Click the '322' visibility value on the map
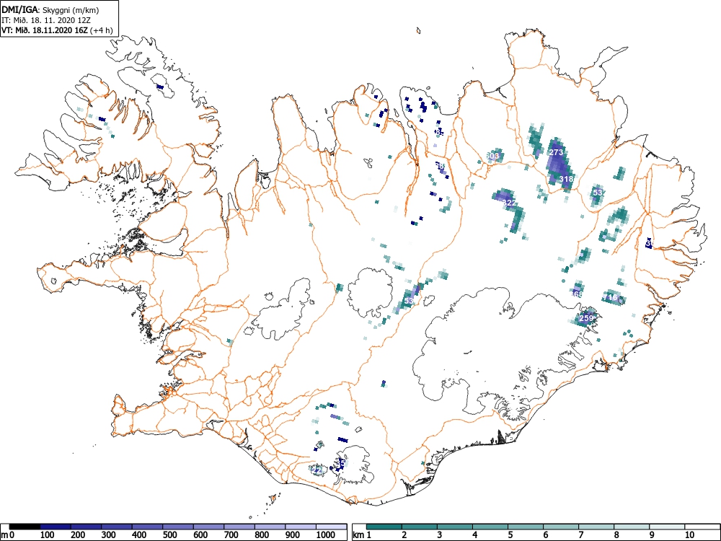 point(509,203)
